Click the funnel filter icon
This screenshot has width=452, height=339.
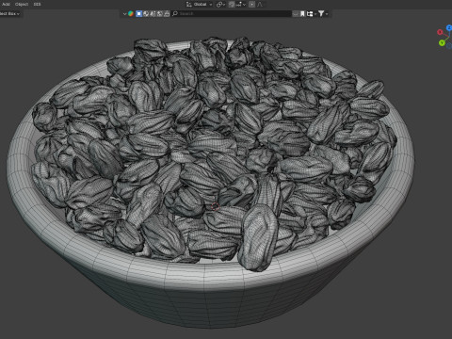(x=321, y=13)
